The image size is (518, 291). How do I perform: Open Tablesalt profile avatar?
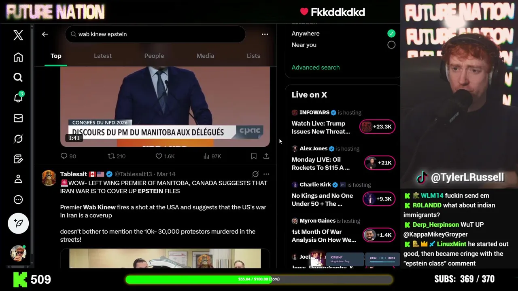[x=49, y=178]
